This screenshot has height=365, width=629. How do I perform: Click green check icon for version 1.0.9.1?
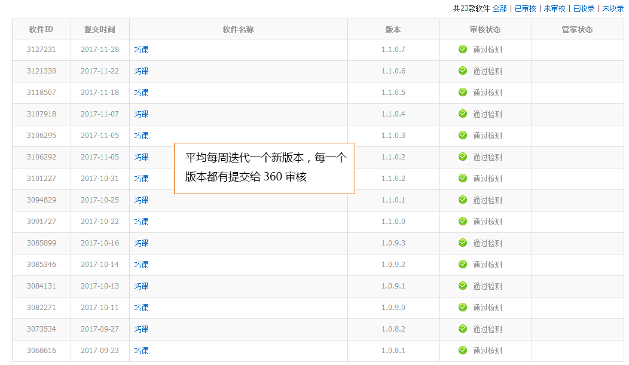coord(463,286)
